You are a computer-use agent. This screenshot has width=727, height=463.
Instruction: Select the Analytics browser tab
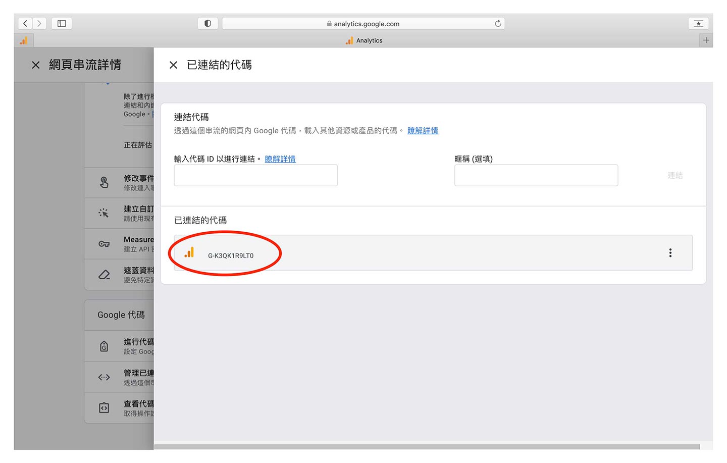(365, 40)
